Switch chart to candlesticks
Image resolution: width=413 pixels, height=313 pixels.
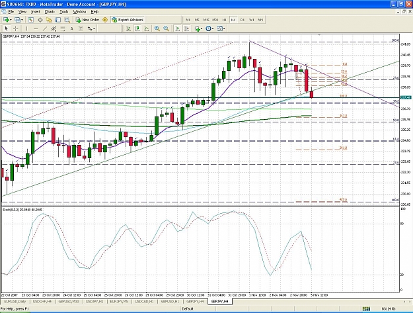[x=137, y=28]
